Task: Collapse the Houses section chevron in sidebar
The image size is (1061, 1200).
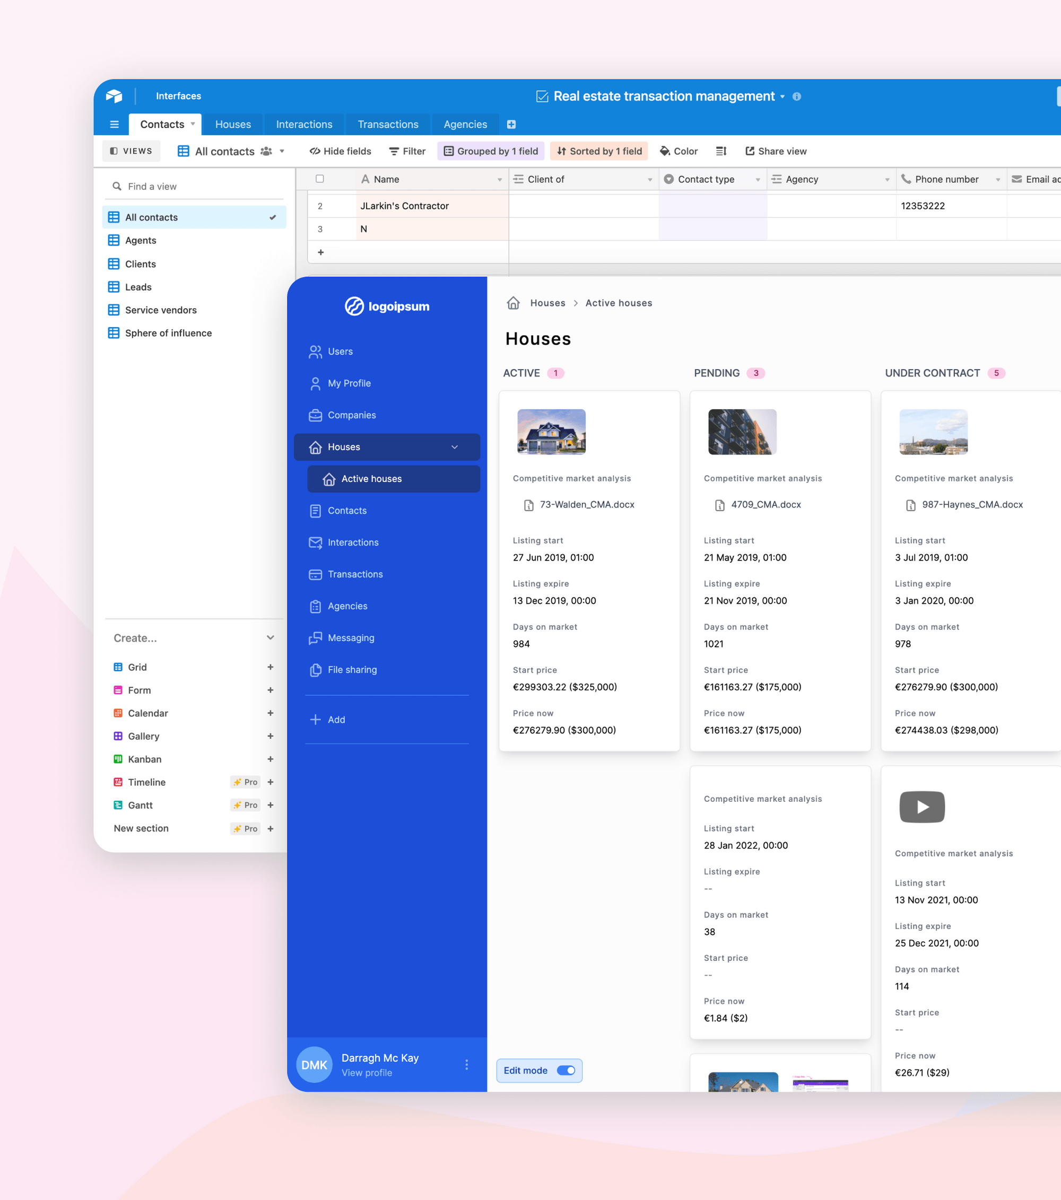Action: (454, 447)
